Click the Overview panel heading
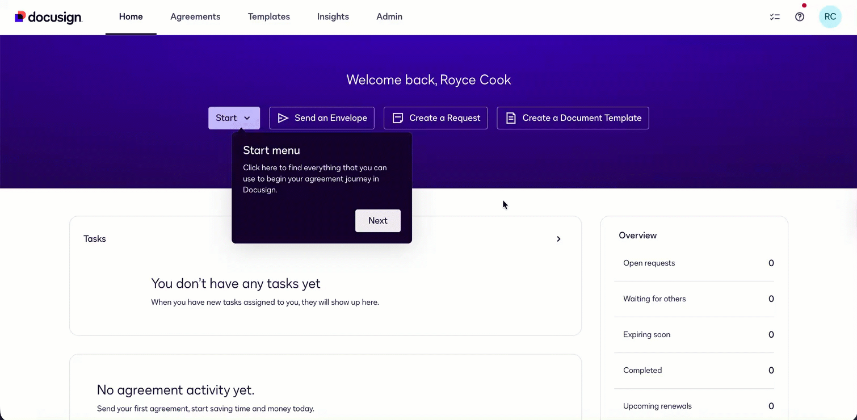The image size is (857, 420). (x=638, y=236)
